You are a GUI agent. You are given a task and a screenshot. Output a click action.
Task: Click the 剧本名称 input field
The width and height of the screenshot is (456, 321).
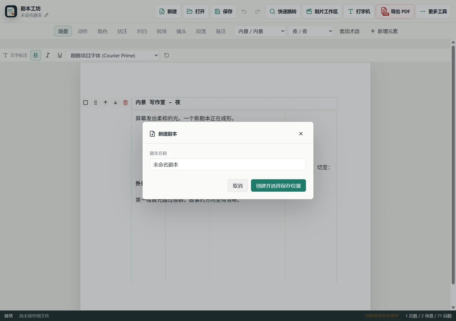228,165
